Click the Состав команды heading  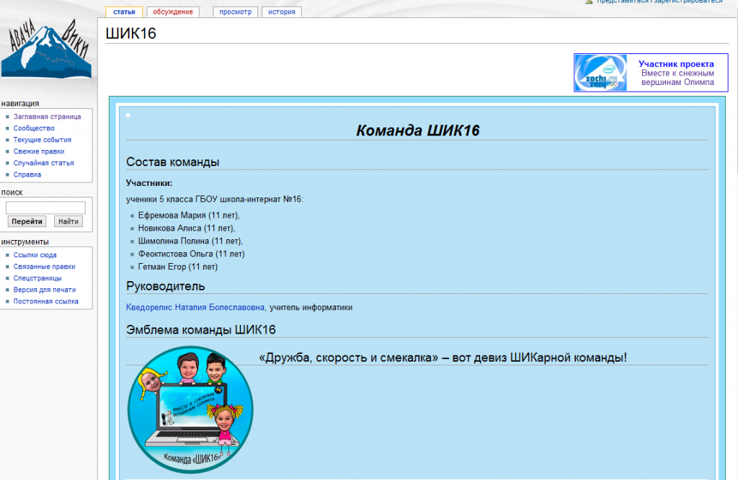(173, 162)
